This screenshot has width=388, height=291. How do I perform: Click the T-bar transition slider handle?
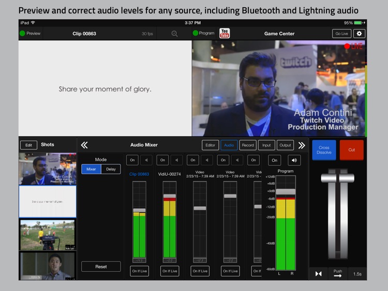pyautogui.click(x=337, y=178)
